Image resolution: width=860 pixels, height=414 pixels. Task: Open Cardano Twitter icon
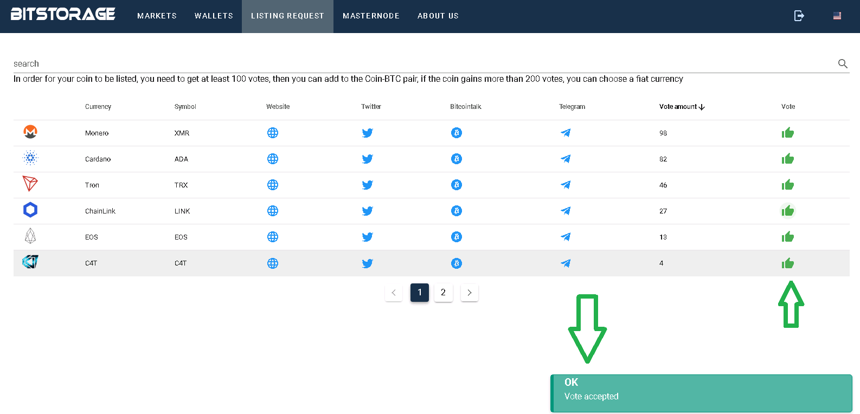(368, 159)
